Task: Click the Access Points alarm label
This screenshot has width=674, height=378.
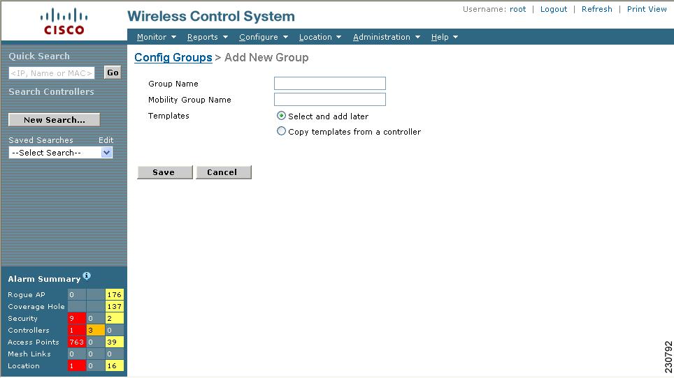Action: 33,342
